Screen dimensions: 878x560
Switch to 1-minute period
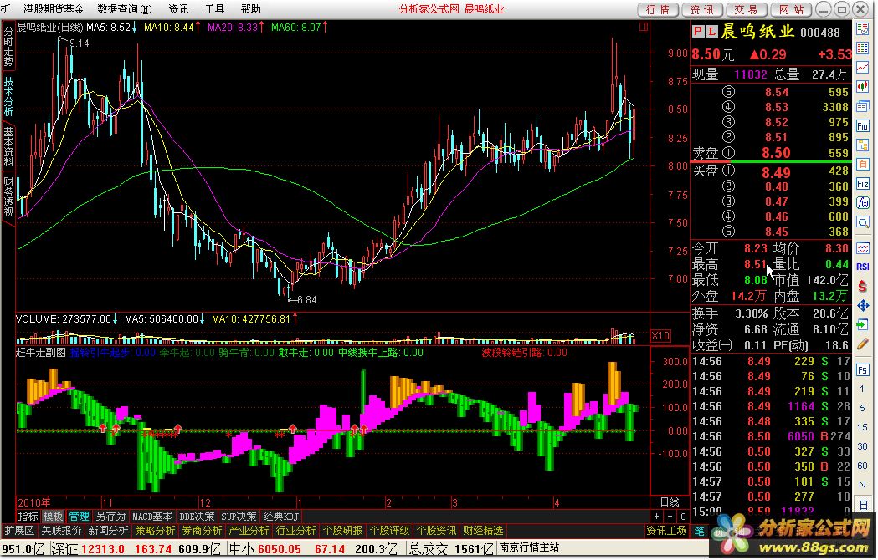(863, 389)
